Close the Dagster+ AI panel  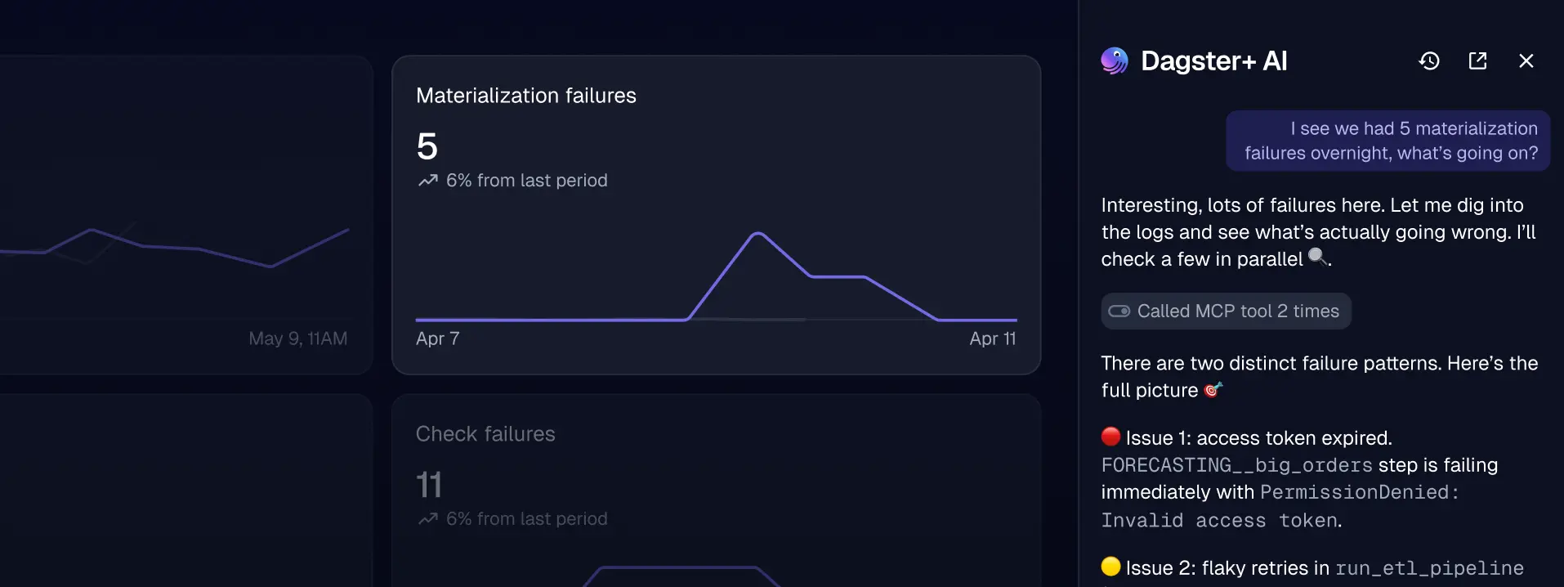point(1526,60)
